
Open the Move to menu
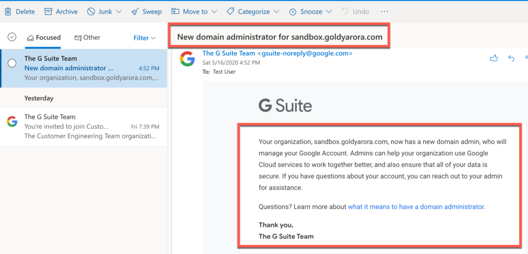click(194, 11)
